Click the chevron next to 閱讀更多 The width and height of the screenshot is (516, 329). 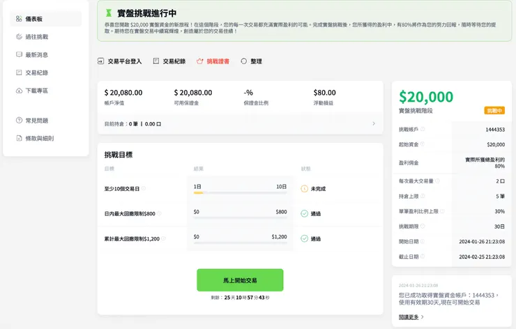tap(423, 317)
